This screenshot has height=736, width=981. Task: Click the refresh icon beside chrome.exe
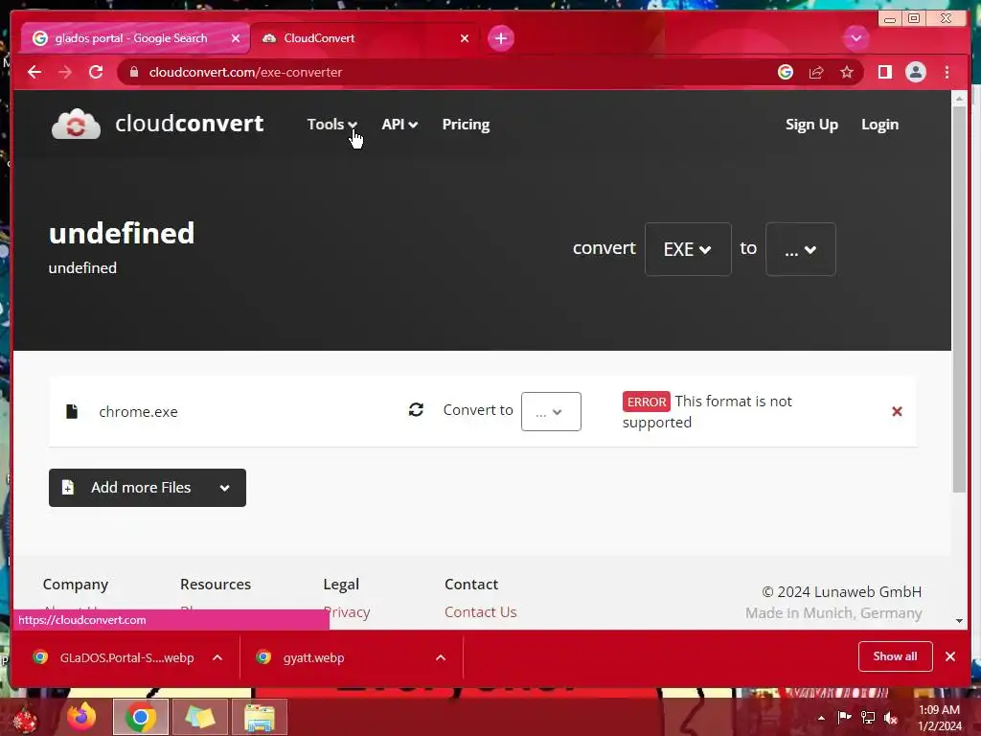tap(416, 409)
